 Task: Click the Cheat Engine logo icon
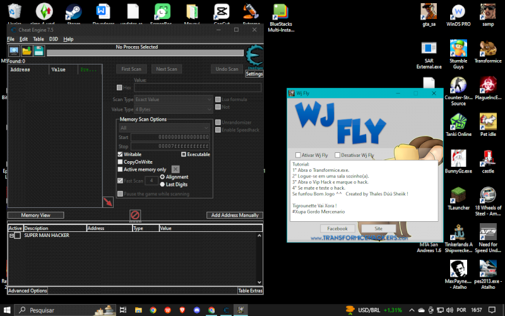[x=254, y=56]
